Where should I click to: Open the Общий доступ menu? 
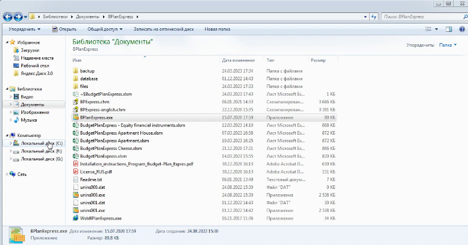coord(105,29)
